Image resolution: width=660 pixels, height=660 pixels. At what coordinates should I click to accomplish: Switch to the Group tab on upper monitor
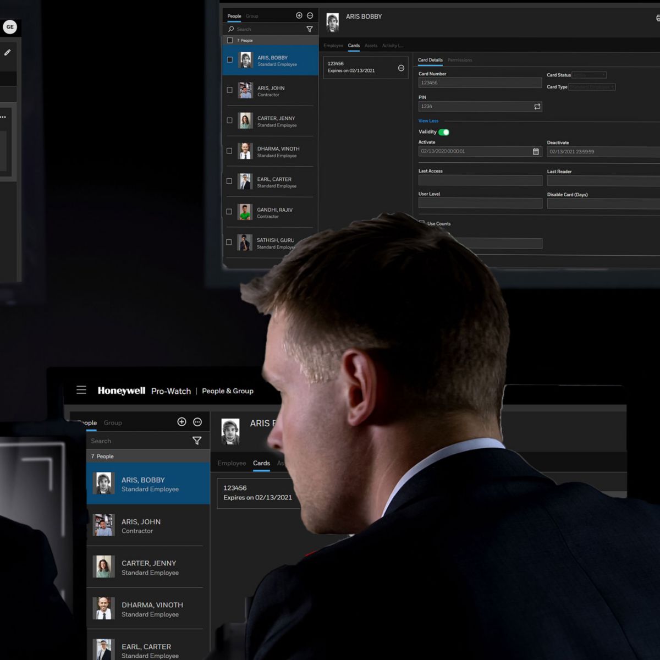point(252,16)
